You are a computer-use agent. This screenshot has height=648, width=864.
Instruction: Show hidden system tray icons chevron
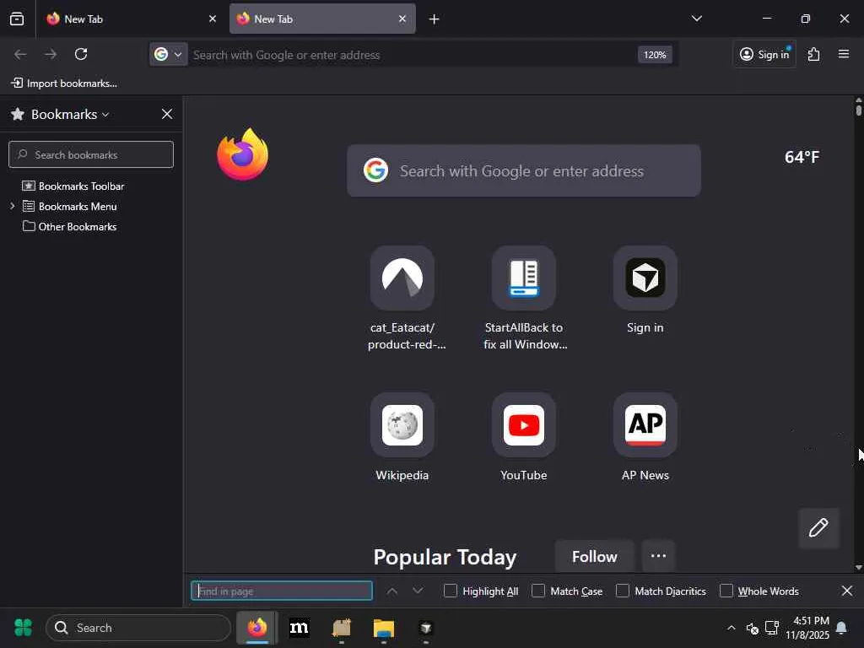[732, 628]
